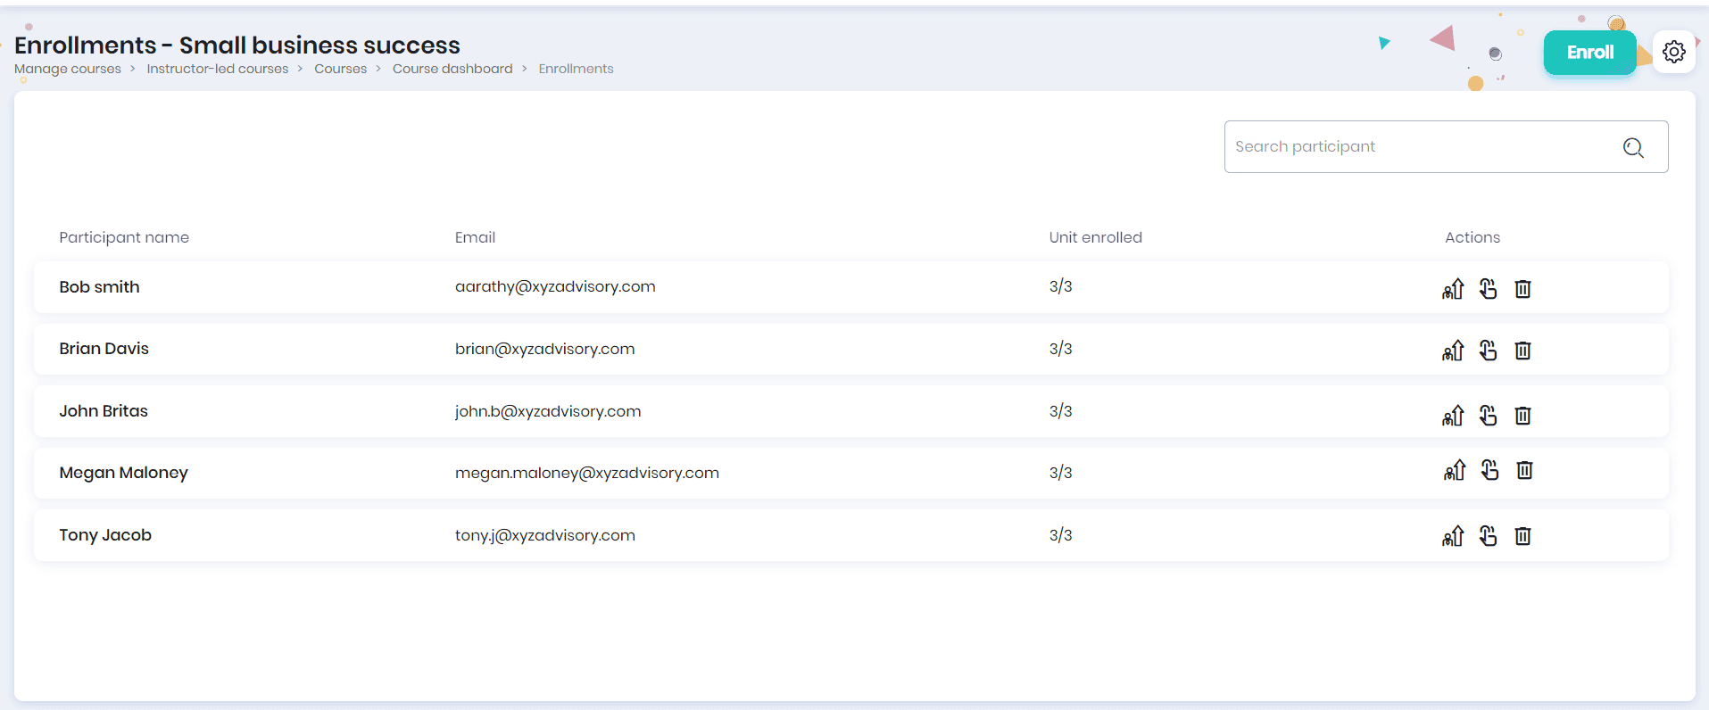The height and width of the screenshot is (710, 1709).
Task: Click the Email column header
Action: [x=475, y=237]
